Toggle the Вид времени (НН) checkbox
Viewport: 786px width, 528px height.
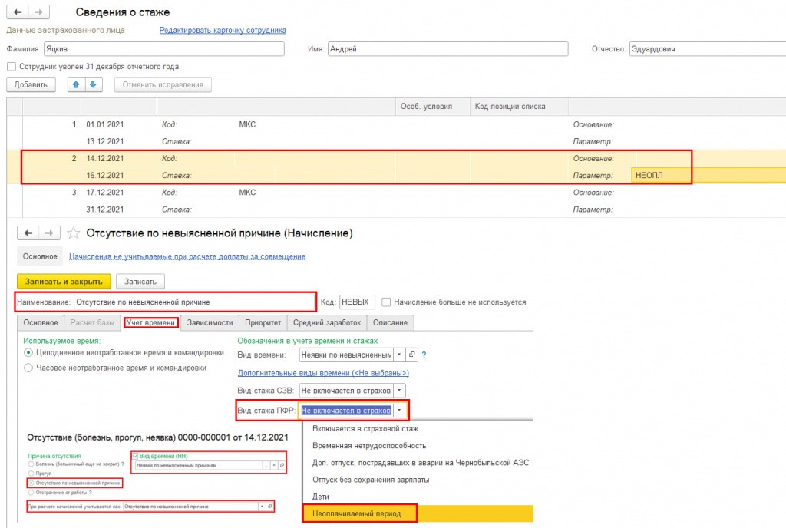pyautogui.click(x=135, y=456)
